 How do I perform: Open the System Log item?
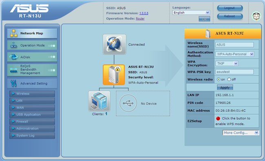[32, 135]
